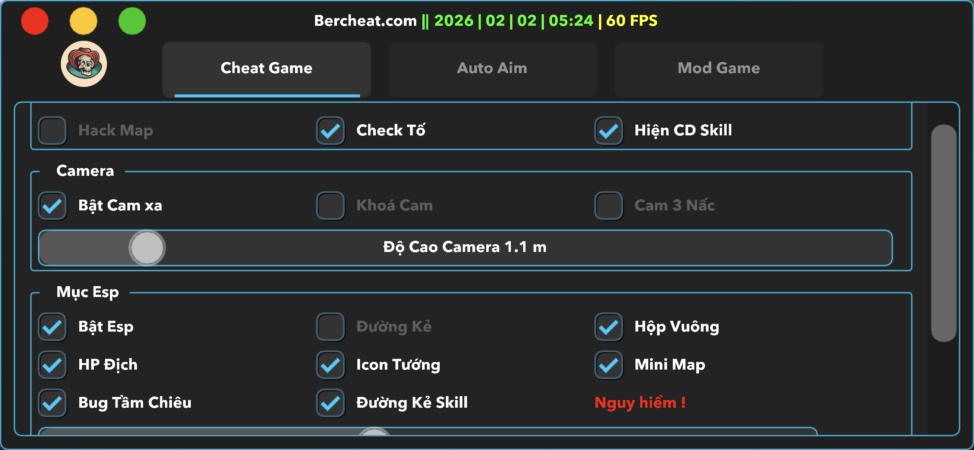Image resolution: width=974 pixels, height=450 pixels.
Task: Select the Cheat Game tab
Action: coord(267,68)
